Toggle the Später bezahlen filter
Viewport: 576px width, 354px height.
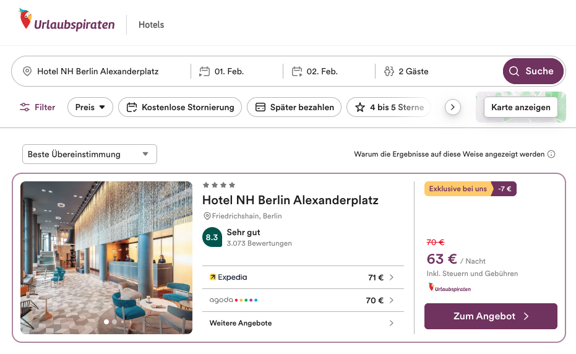coord(294,107)
